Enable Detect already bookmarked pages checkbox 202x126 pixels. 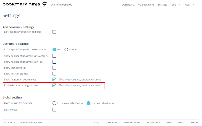click(54, 32)
